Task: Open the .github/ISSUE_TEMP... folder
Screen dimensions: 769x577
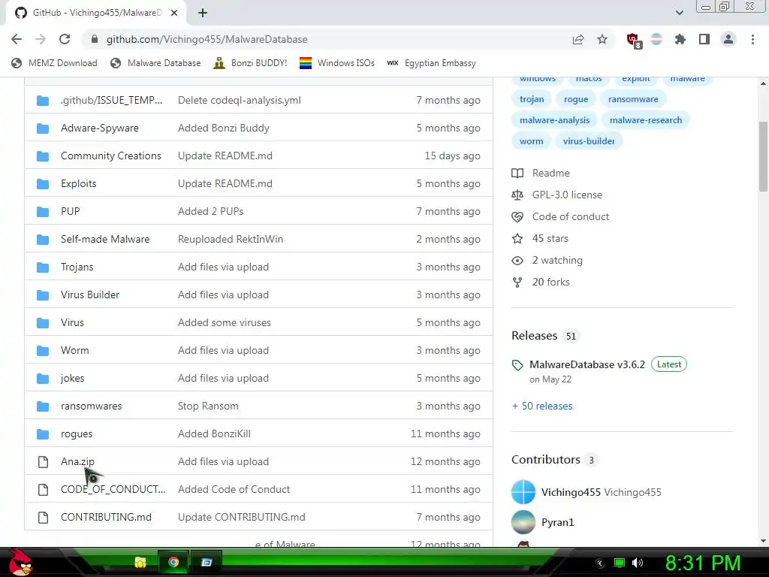Action: (x=111, y=100)
